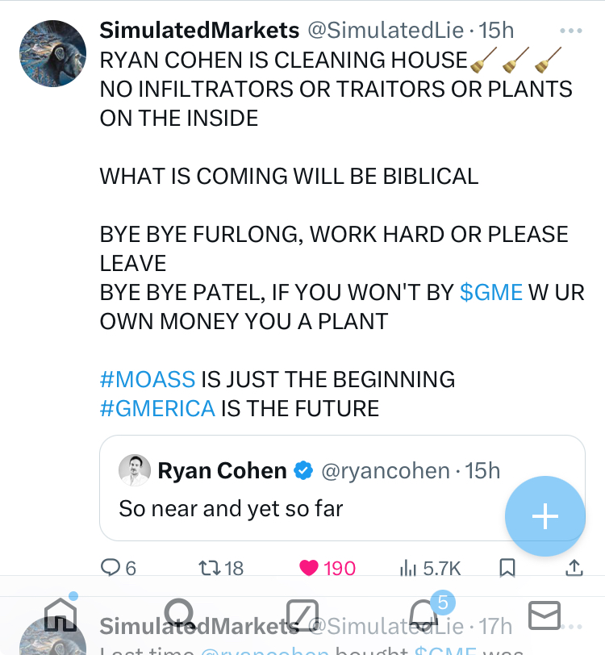The image size is (605, 655).
Task: View Ryan Cohen's avatar in quoted tweet
Action: pos(135,470)
